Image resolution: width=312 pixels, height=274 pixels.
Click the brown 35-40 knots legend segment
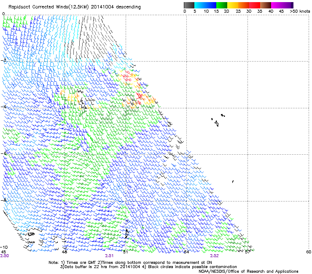click(x=266, y=5)
